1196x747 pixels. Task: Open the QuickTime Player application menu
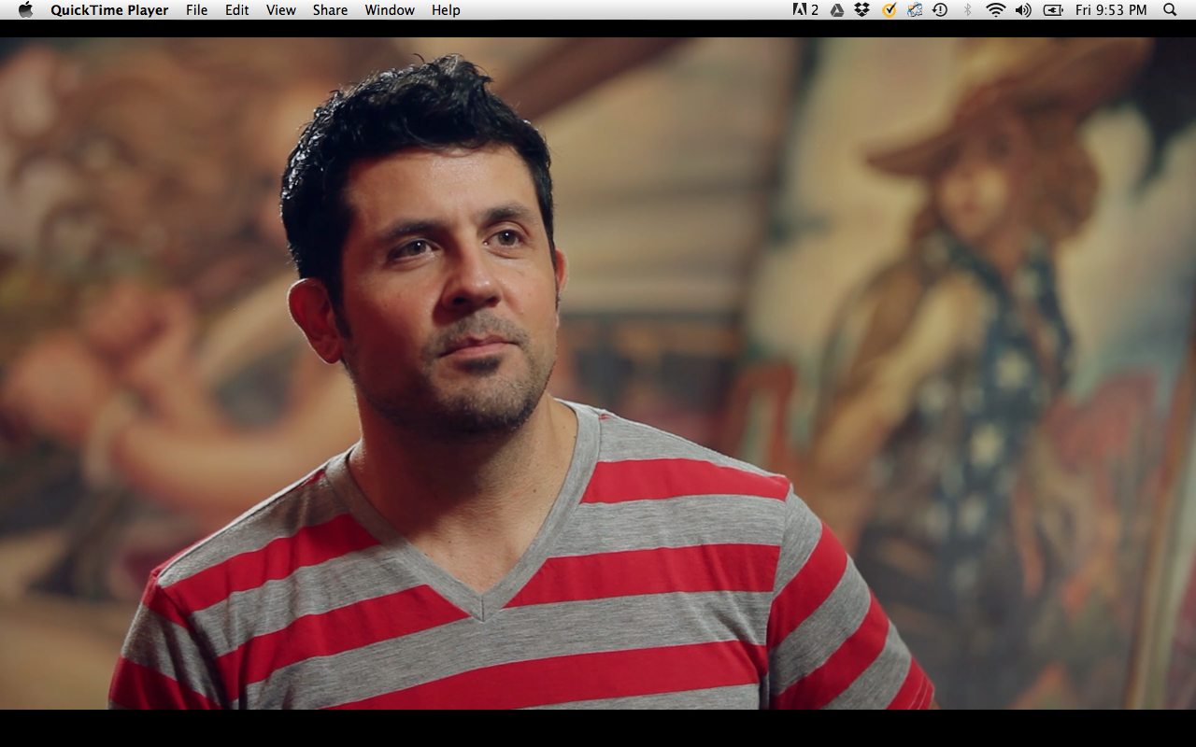coord(109,10)
